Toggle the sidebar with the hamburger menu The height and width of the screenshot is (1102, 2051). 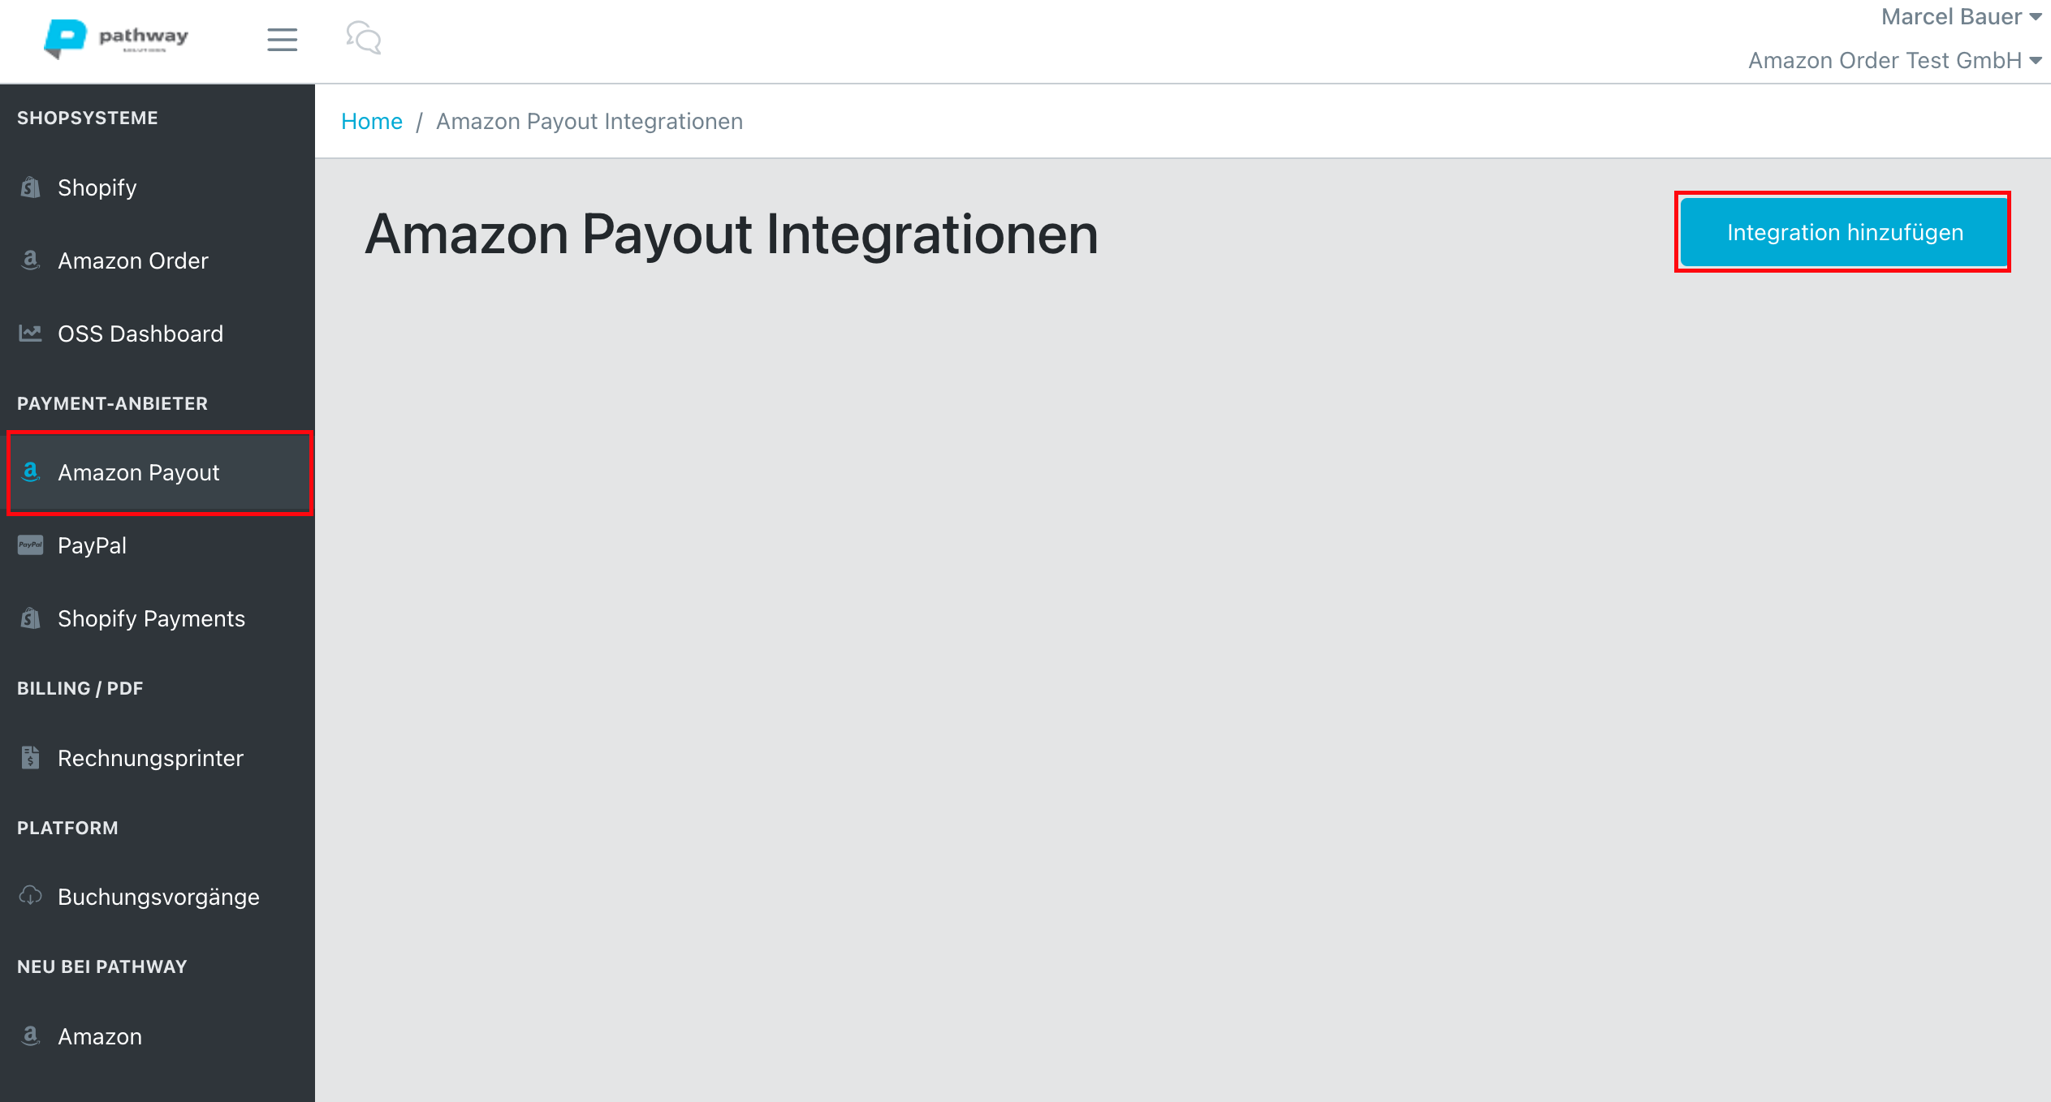click(282, 40)
